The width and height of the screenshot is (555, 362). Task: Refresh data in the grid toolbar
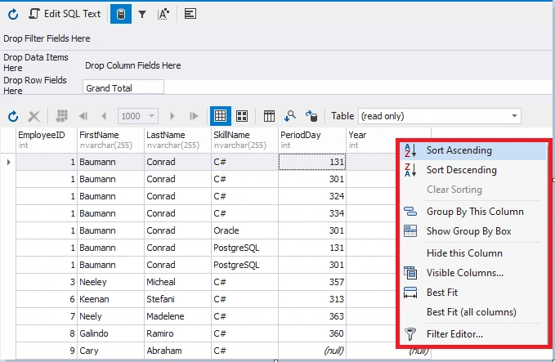[x=13, y=116]
